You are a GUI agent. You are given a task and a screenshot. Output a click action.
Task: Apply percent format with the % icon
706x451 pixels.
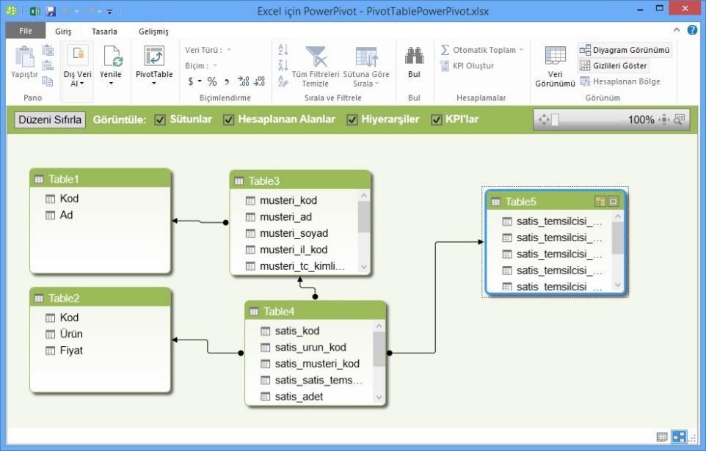pos(212,81)
